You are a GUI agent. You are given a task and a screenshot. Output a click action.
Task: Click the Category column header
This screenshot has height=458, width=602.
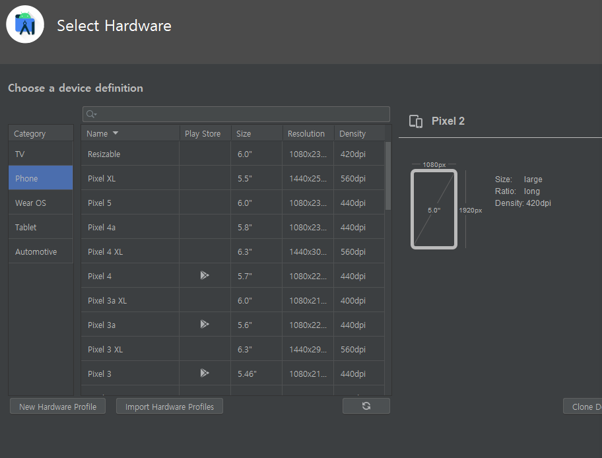pos(41,133)
